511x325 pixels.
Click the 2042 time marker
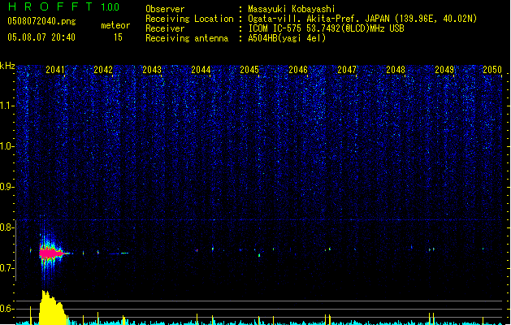(x=103, y=69)
